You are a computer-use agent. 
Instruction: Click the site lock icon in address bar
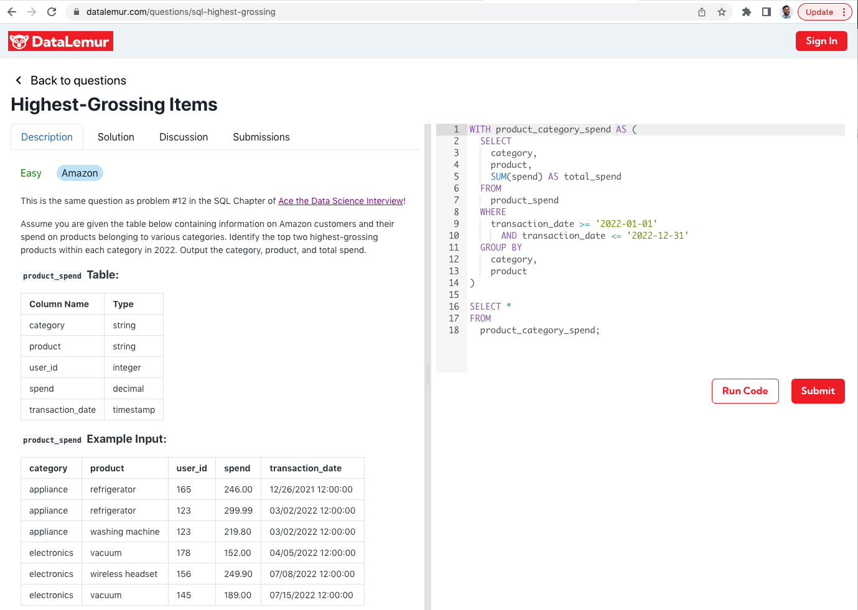point(77,12)
